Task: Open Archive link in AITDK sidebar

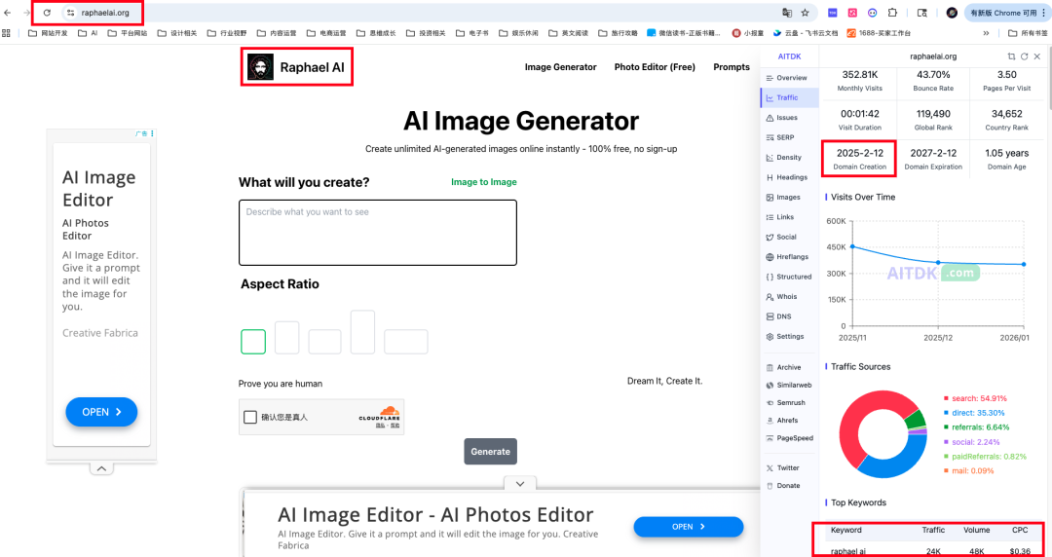Action: pyautogui.click(x=790, y=367)
